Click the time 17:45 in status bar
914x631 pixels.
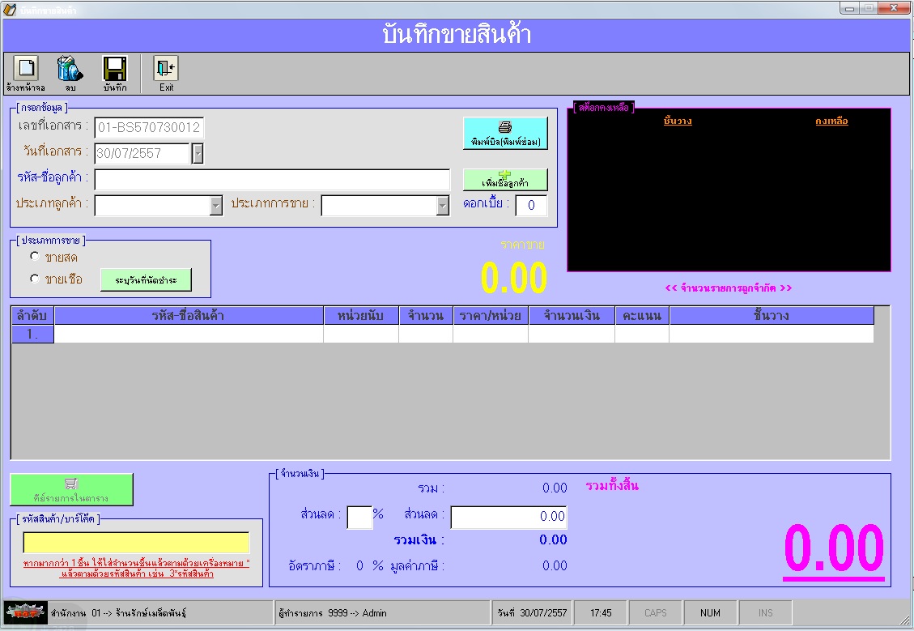601,613
